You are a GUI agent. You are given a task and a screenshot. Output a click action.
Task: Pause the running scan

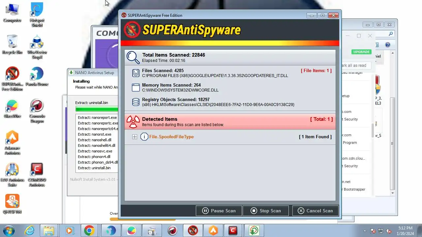tap(219, 211)
